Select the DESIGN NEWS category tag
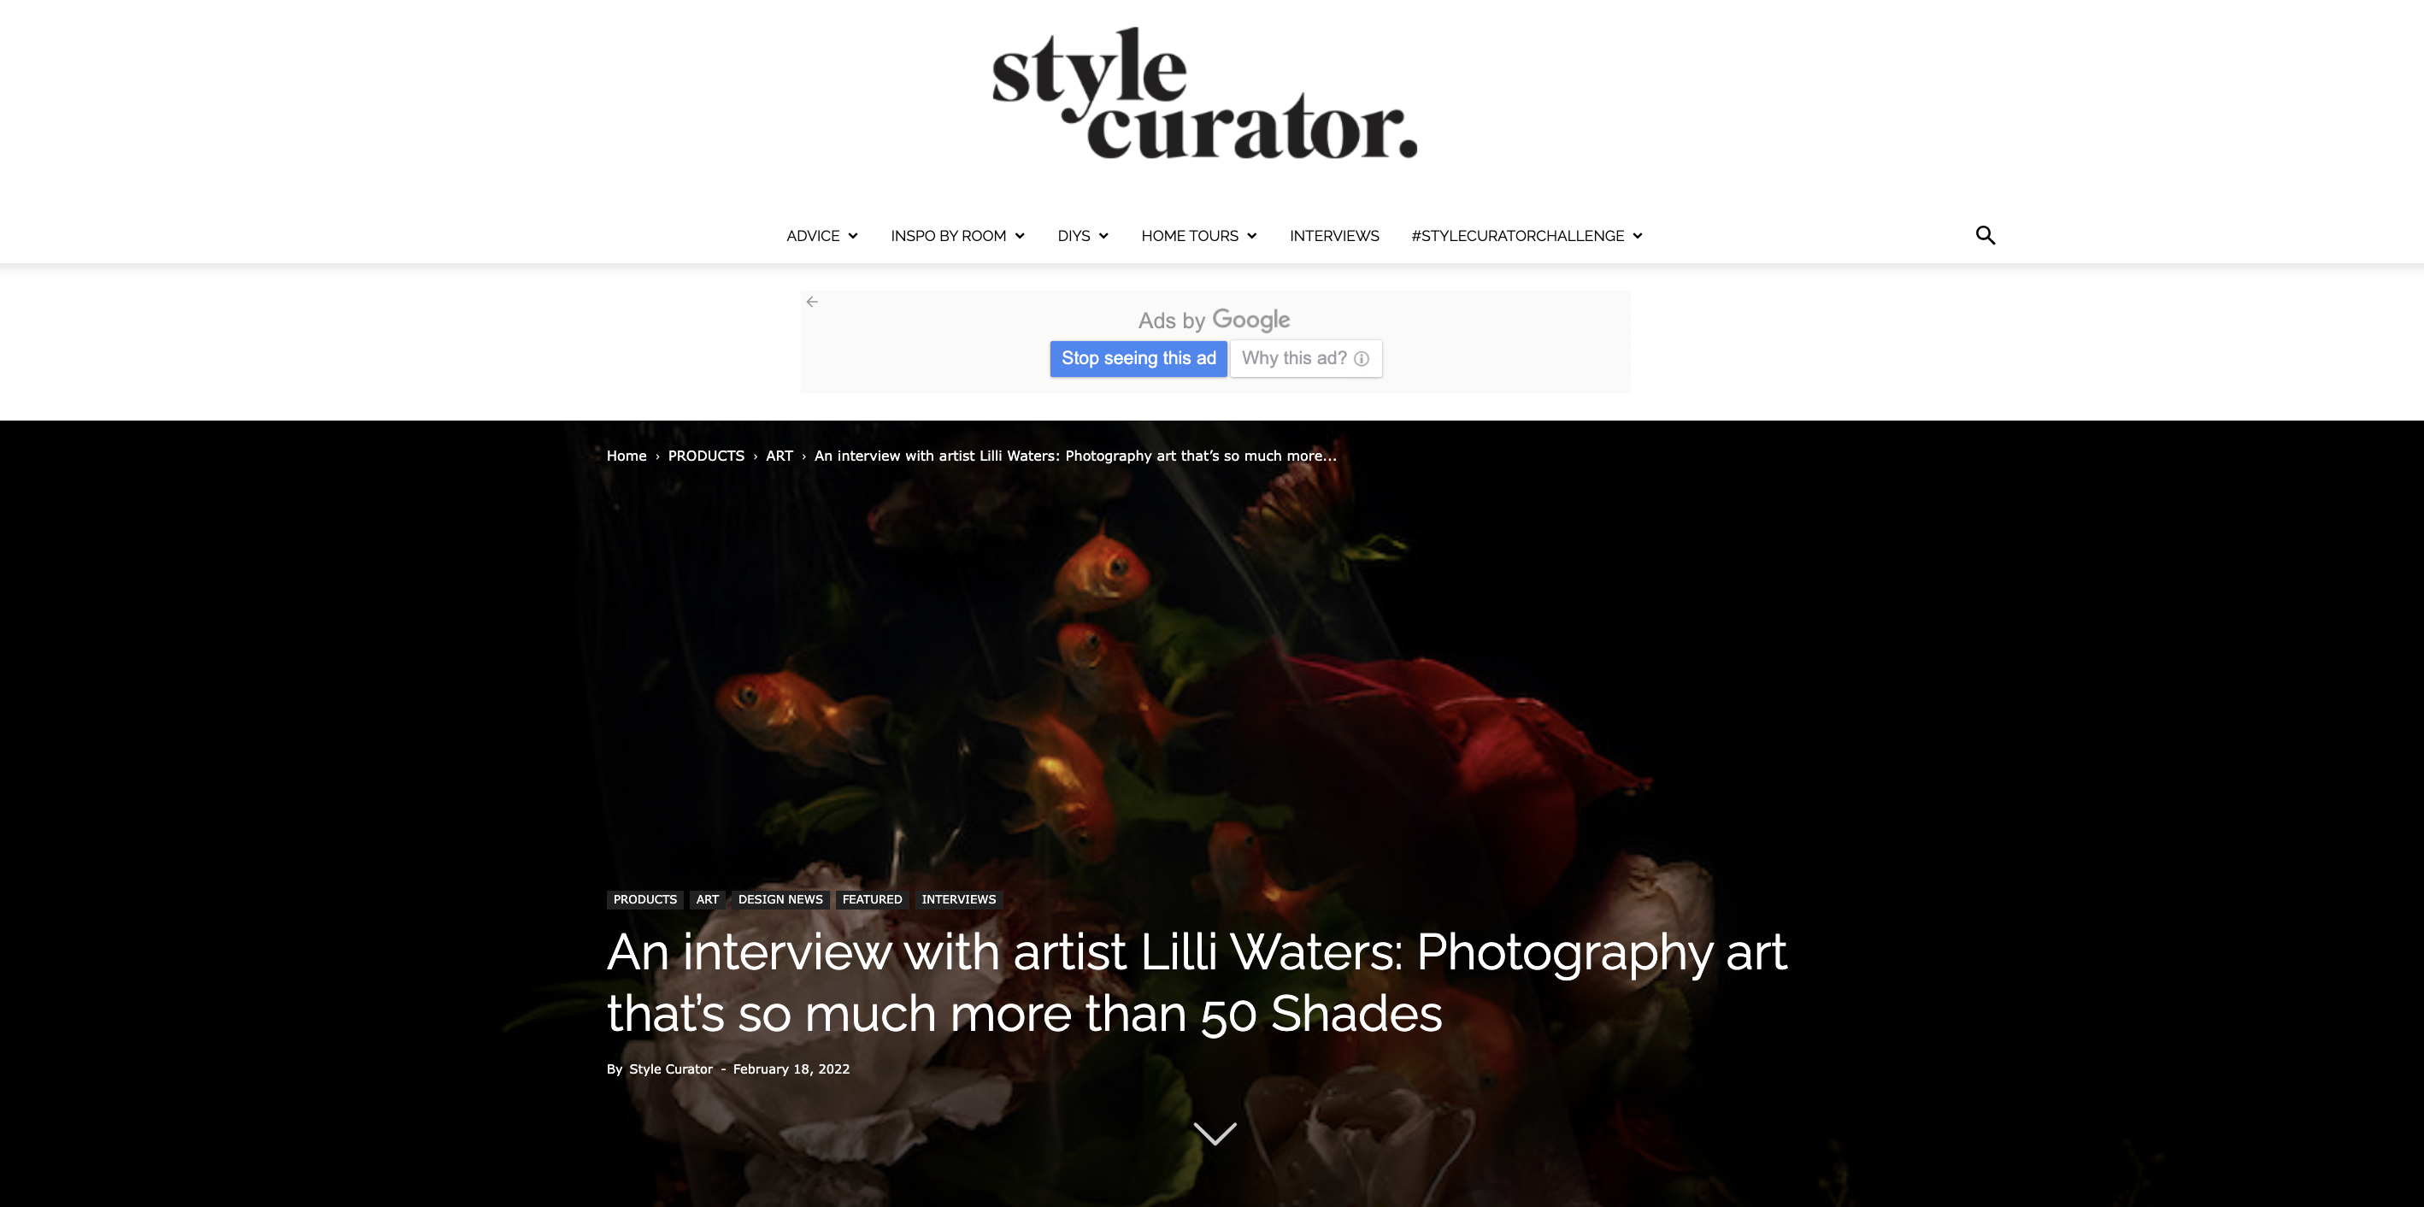2424x1207 pixels. tap(780, 900)
